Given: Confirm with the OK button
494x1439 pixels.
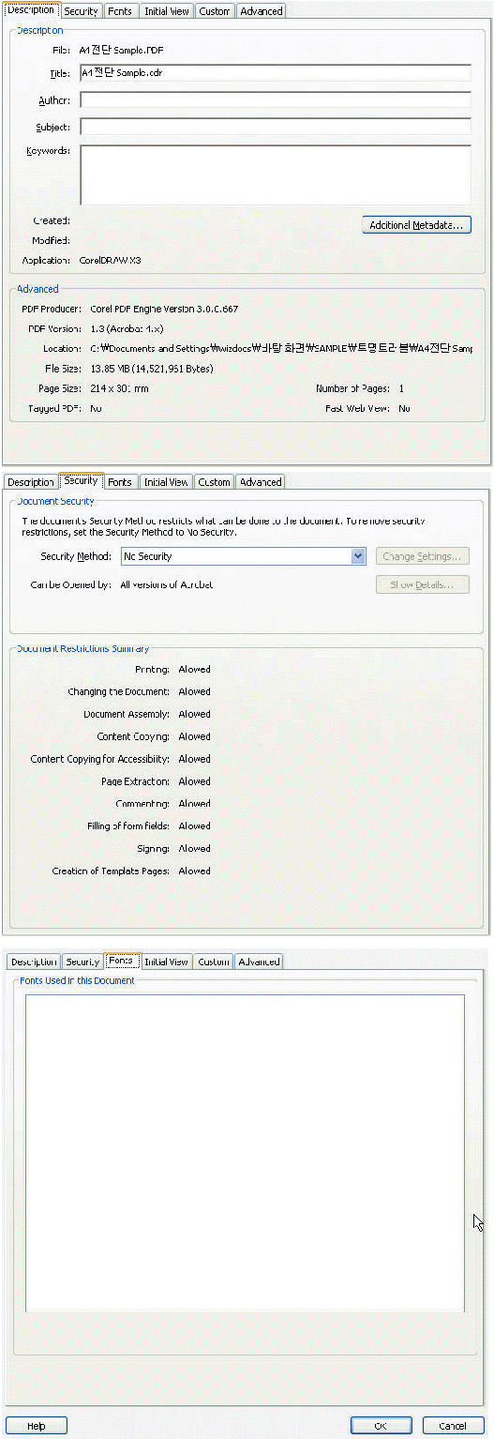Looking at the screenshot, I should coord(381,1426).
